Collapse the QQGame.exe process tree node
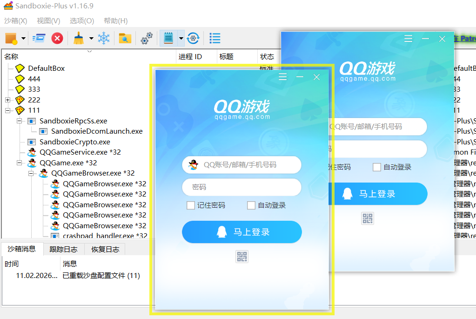The width and height of the screenshot is (476, 319). [x=19, y=163]
